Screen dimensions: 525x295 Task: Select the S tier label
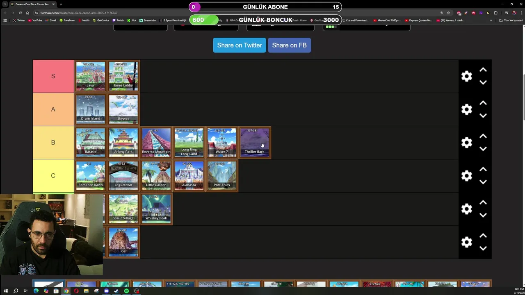click(x=53, y=76)
